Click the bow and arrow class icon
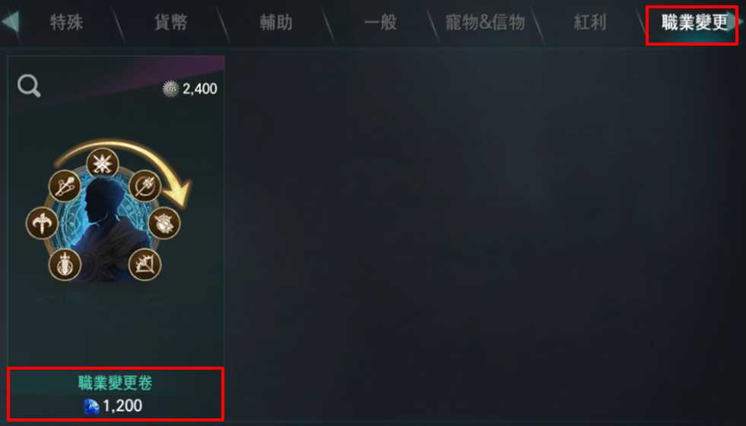Image resolution: width=746 pixels, height=426 pixels. 144,264
